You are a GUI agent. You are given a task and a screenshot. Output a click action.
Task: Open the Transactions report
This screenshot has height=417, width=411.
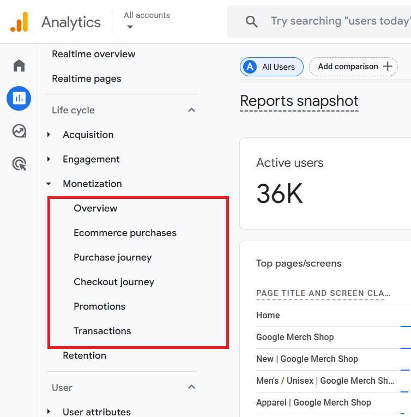[x=102, y=331]
